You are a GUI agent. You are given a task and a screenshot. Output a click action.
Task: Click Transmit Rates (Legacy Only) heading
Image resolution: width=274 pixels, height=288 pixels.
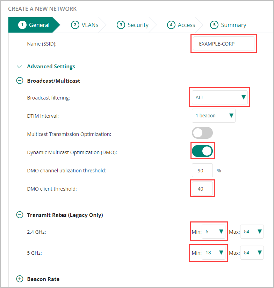pos(65,215)
